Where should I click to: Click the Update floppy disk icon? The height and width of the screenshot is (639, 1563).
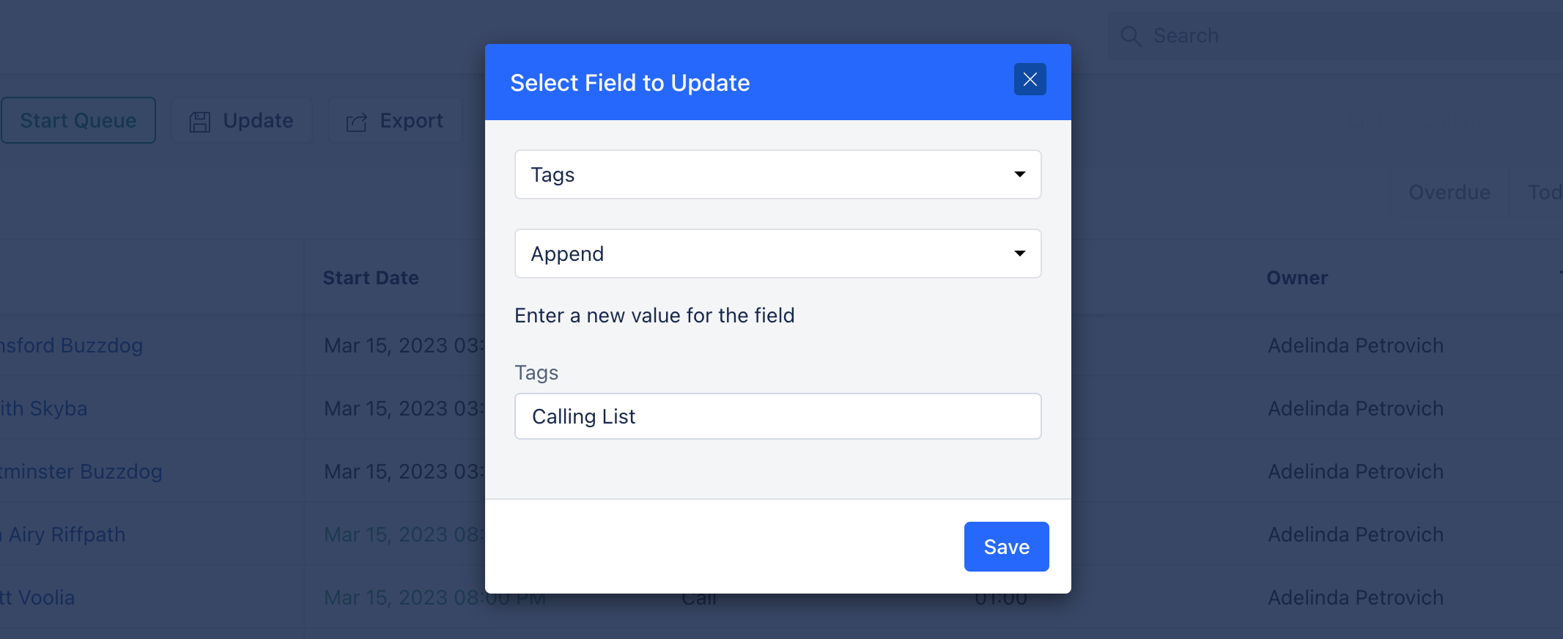point(199,122)
